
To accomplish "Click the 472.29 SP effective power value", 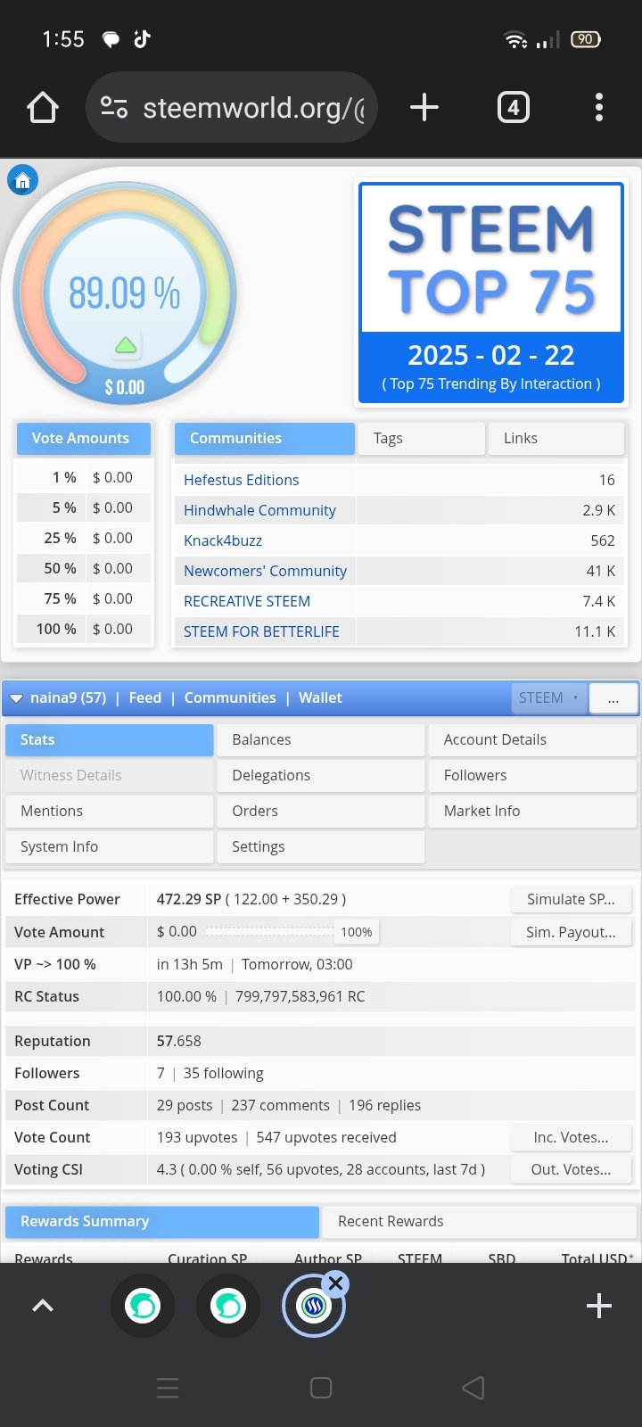I will (x=189, y=899).
